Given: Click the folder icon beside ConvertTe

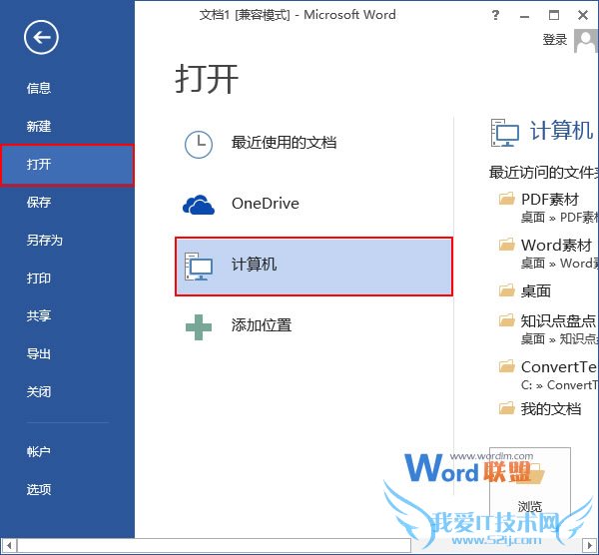Looking at the screenshot, I should [507, 366].
